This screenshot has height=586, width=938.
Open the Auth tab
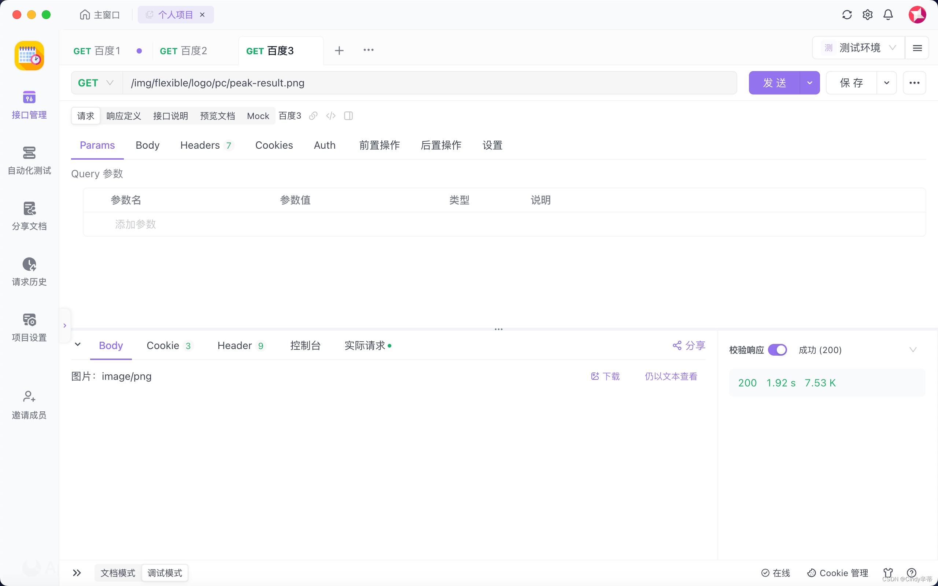coord(325,145)
